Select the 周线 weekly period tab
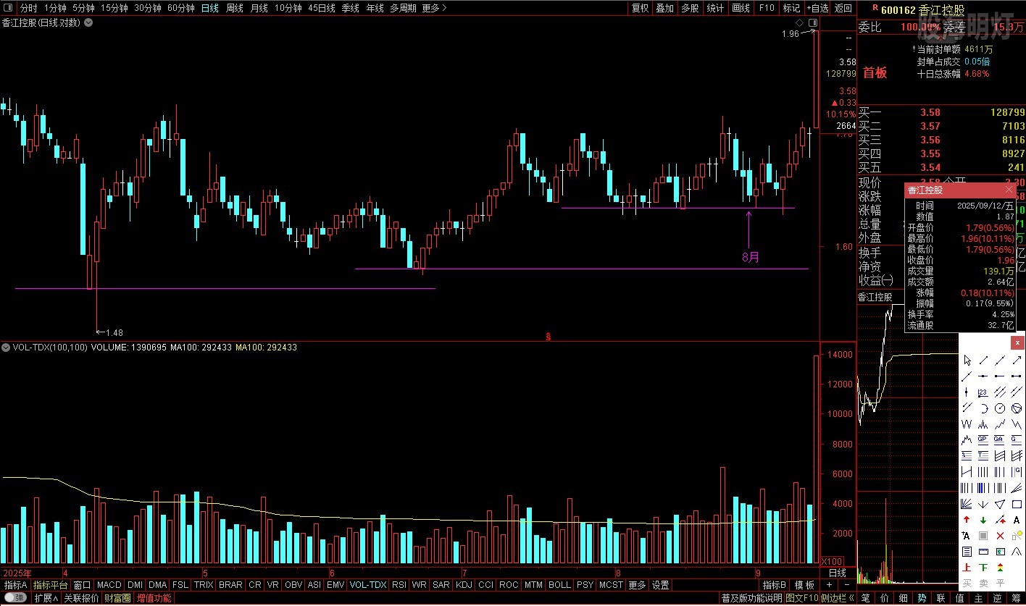This screenshot has width=1026, height=606. pyautogui.click(x=235, y=8)
